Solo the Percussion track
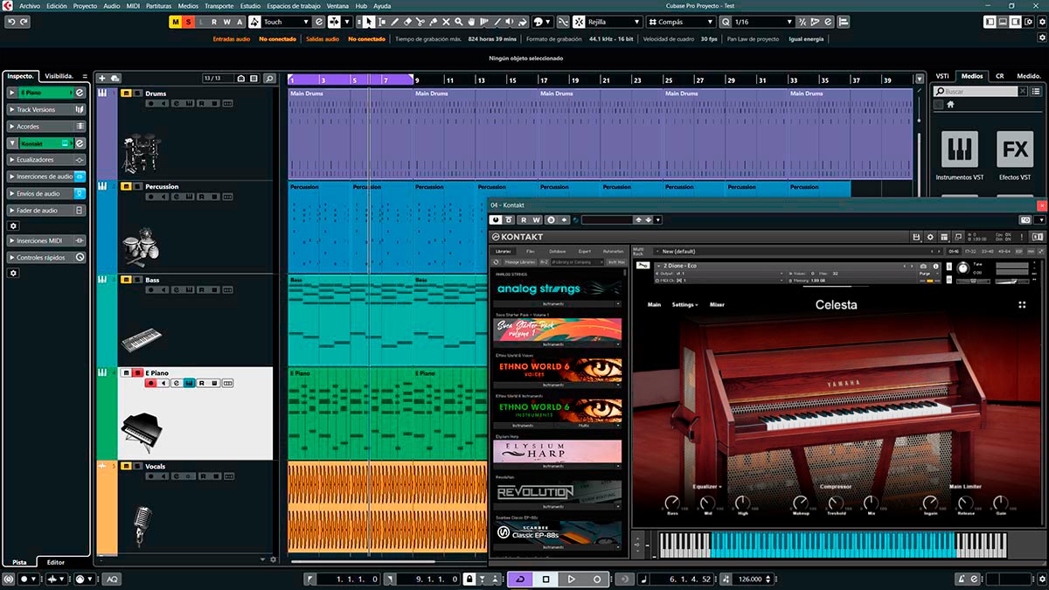Viewport: 1049px width, 590px height. point(137,186)
